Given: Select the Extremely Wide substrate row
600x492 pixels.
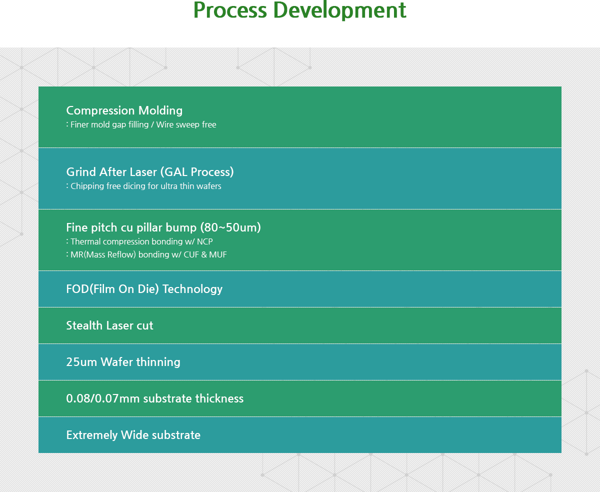Looking at the screenshot, I should pyautogui.click(x=300, y=435).
